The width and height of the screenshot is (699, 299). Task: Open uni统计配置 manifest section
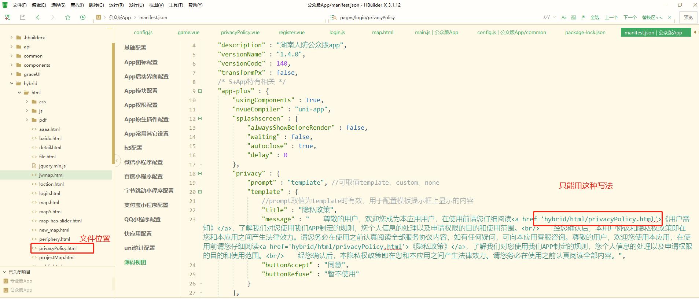[139, 248]
